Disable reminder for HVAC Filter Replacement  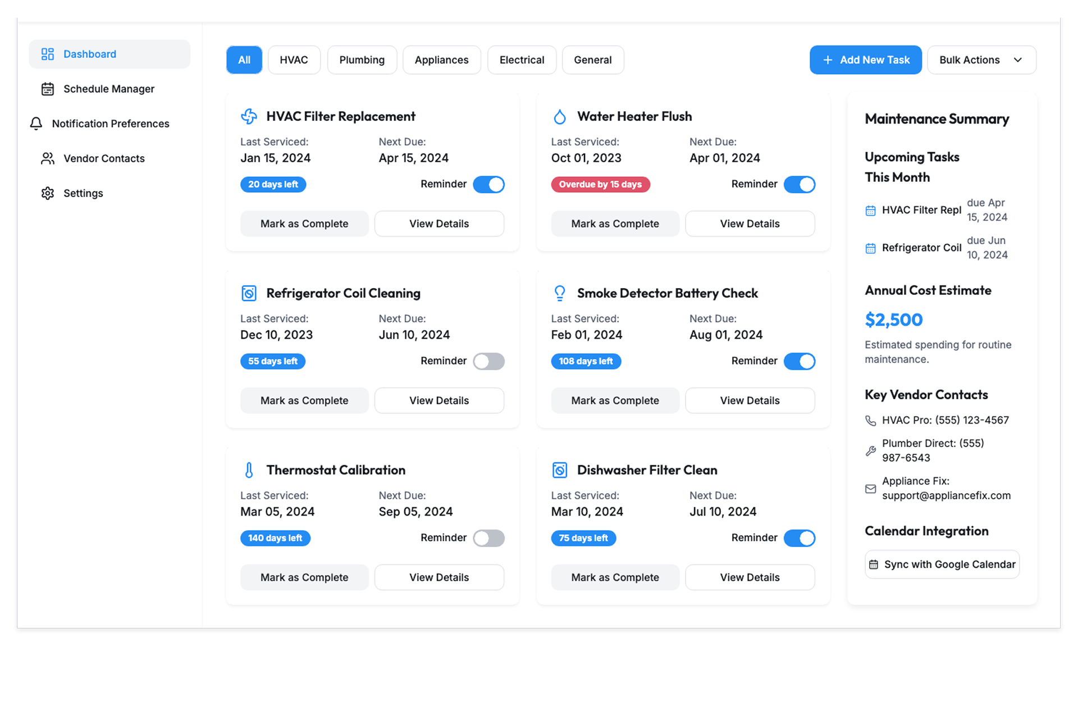tap(488, 184)
